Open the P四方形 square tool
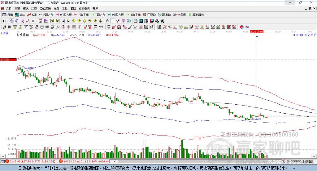Image resolution: width=317 pixels, height=171 pixels. pyautogui.click(x=46, y=15)
